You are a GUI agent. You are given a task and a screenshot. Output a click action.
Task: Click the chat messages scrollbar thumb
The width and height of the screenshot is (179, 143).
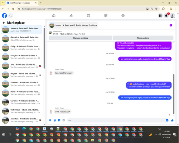click(174, 94)
